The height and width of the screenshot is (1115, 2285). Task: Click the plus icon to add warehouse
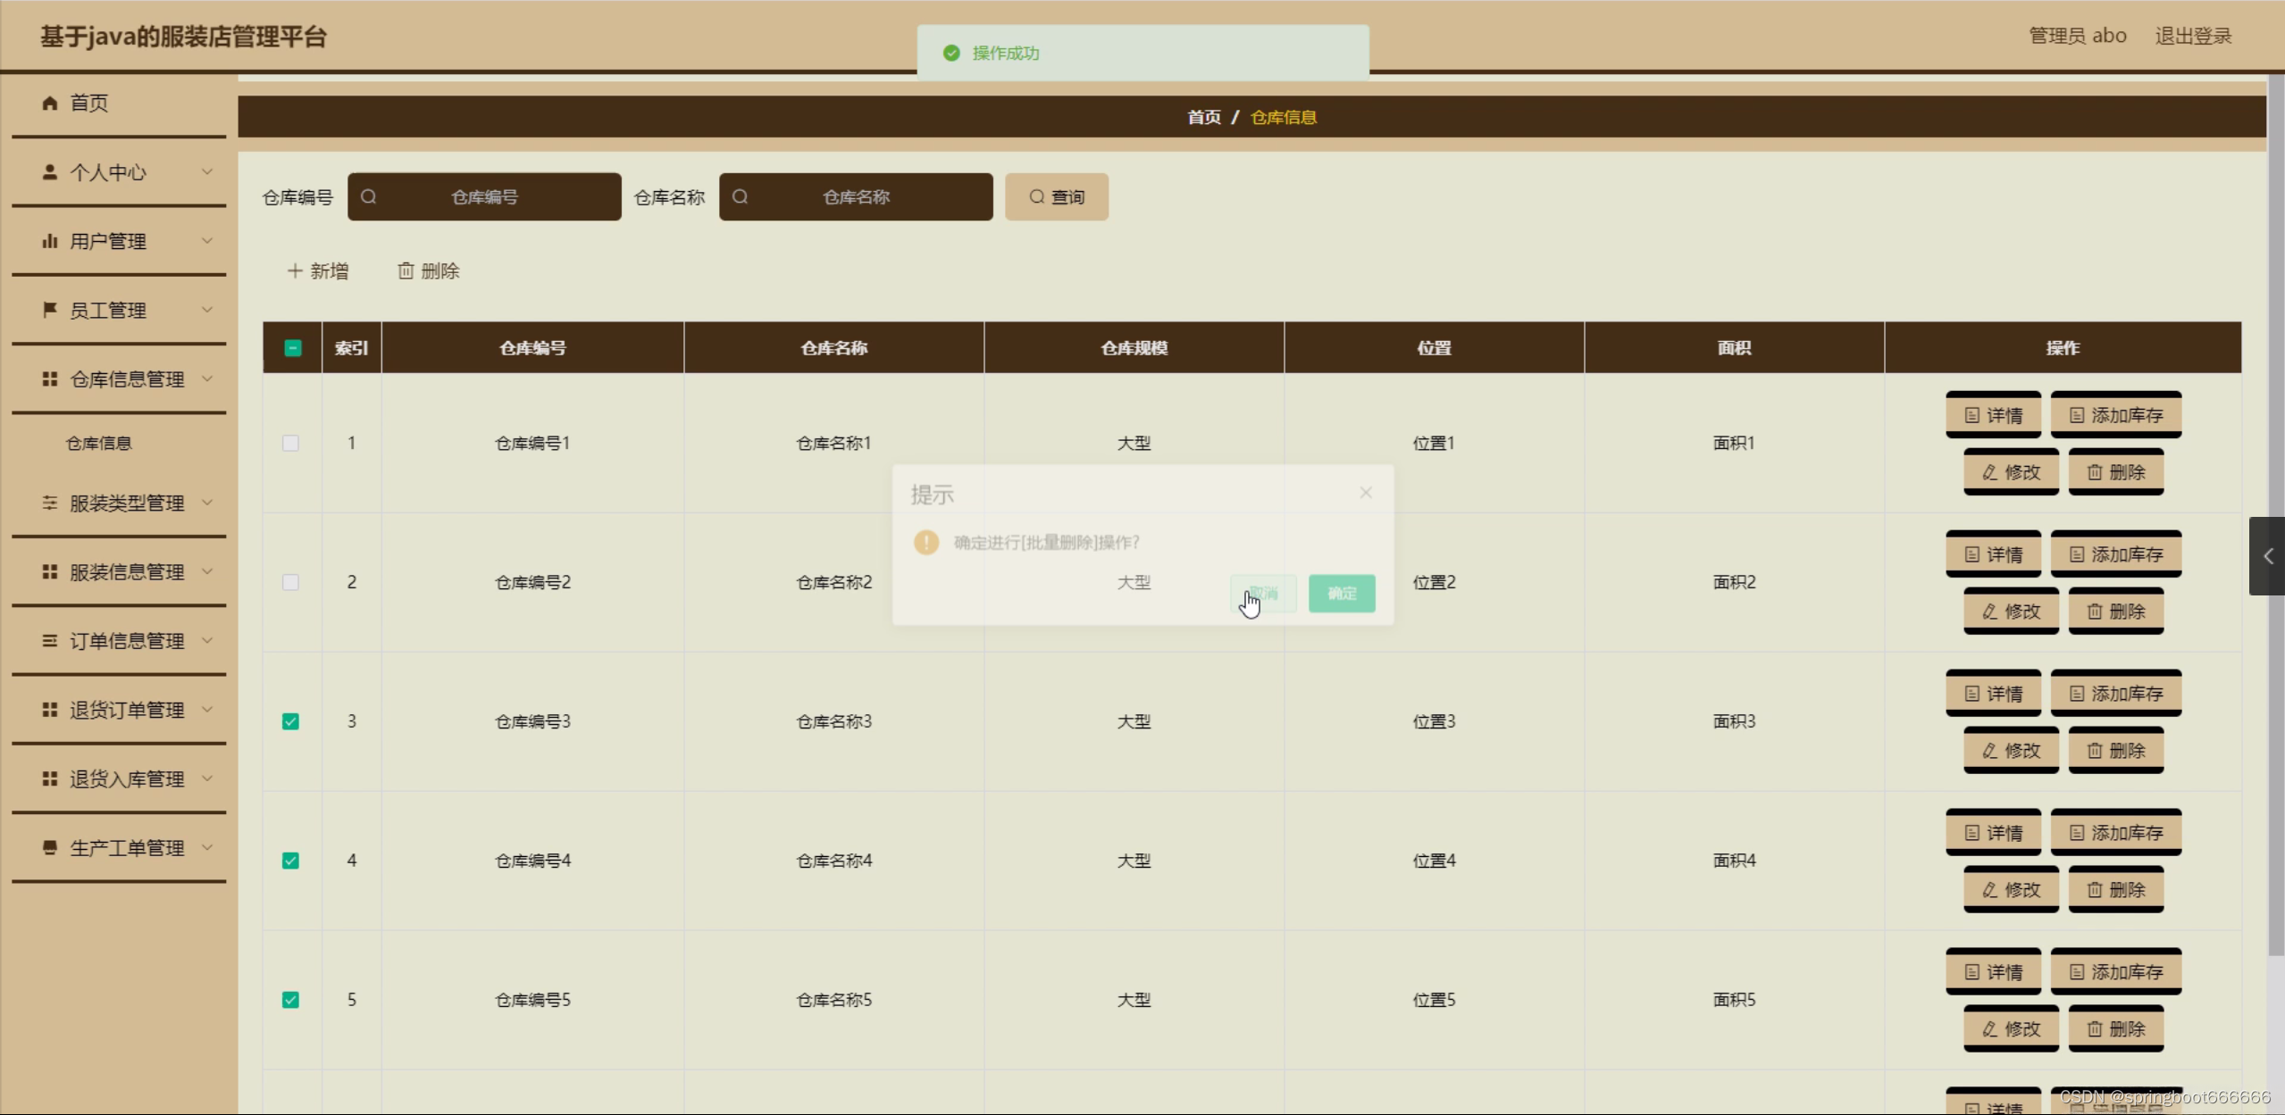point(295,270)
